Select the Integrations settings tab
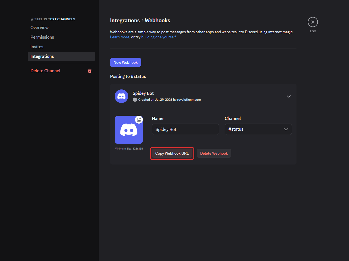349x261 pixels. [x=61, y=56]
